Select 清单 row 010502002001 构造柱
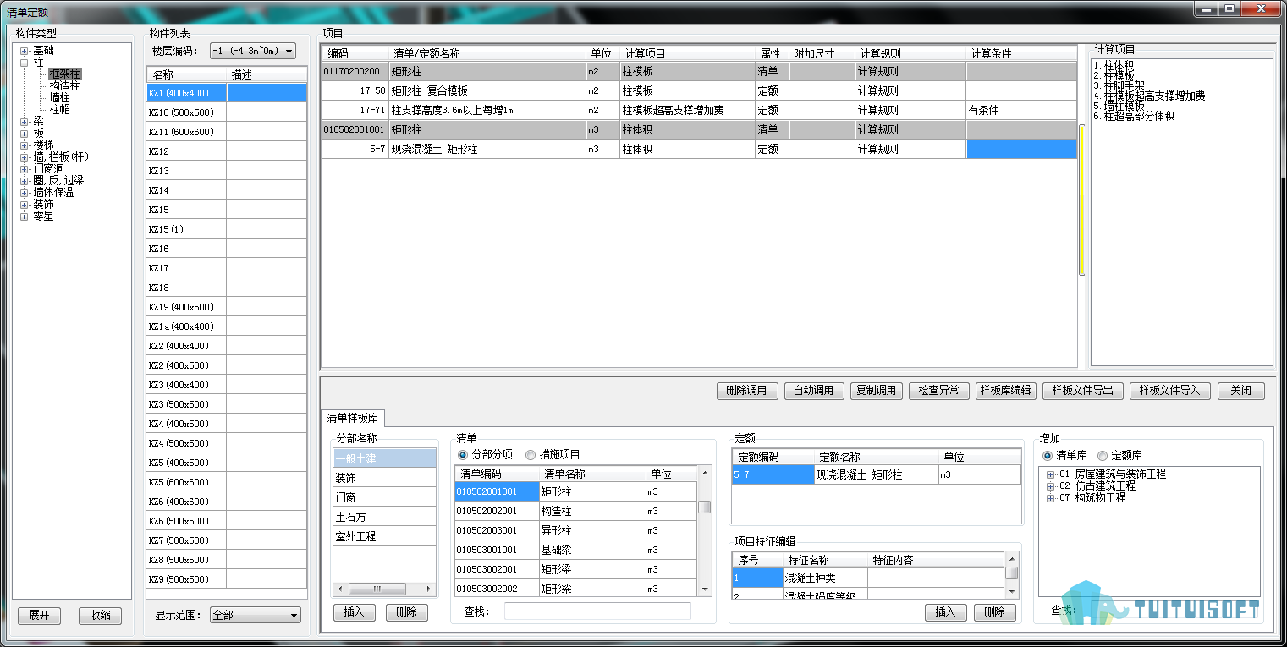This screenshot has height=647, width=1287. coord(576,511)
